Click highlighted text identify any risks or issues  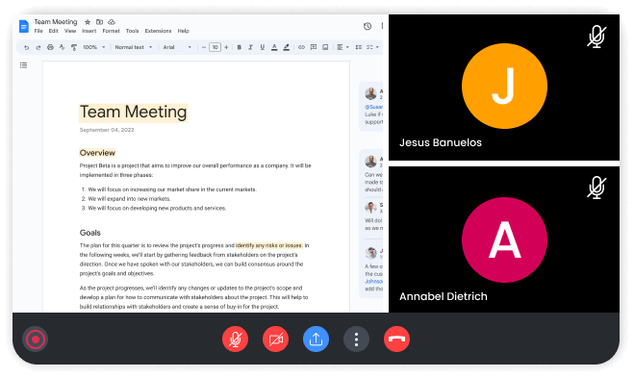tap(268, 245)
